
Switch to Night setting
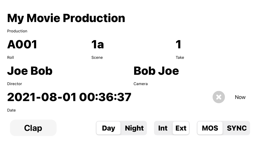pyautogui.click(x=134, y=128)
